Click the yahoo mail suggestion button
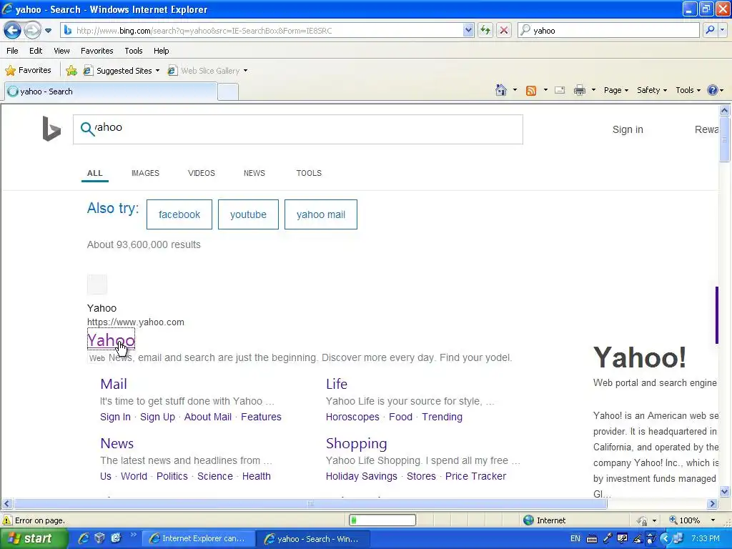 [321, 214]
